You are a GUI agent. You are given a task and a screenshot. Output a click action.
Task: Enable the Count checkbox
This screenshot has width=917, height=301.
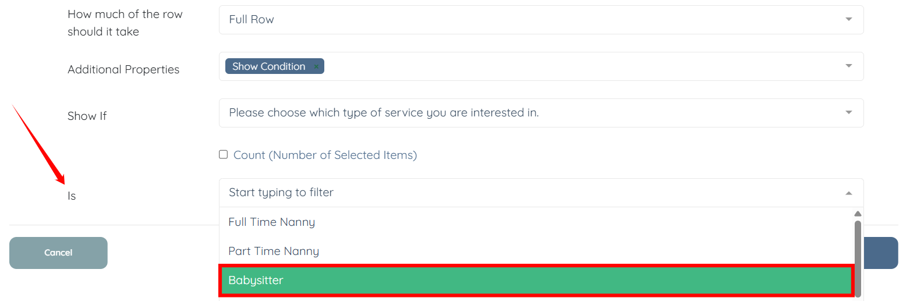coord(223,154)
